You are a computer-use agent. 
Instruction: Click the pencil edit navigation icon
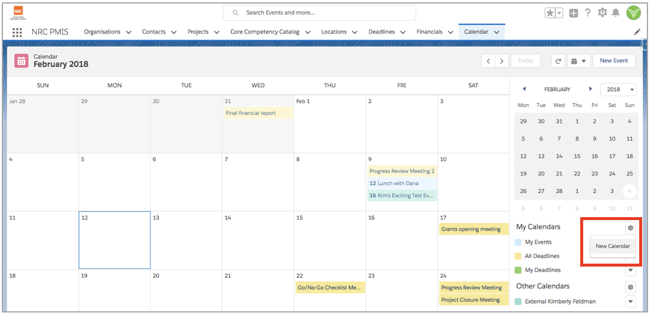tap(637, 32)
